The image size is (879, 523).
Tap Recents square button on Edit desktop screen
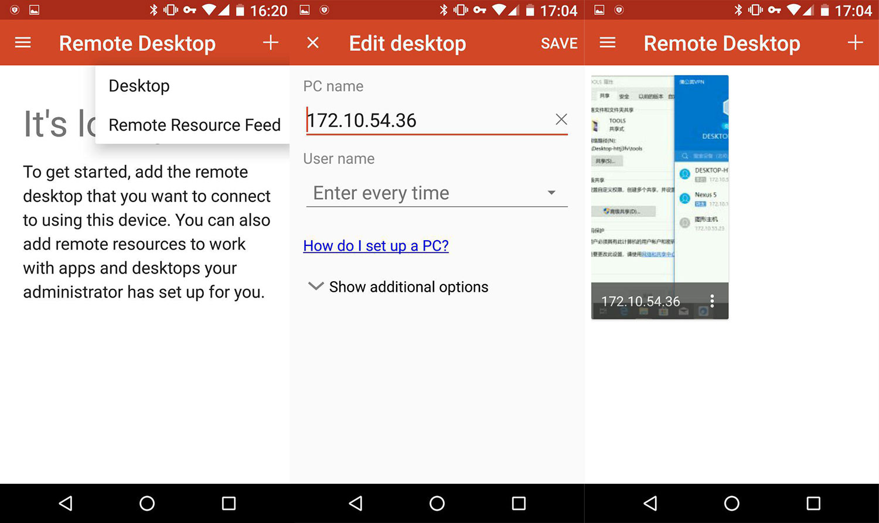click(x=519, y=503)
